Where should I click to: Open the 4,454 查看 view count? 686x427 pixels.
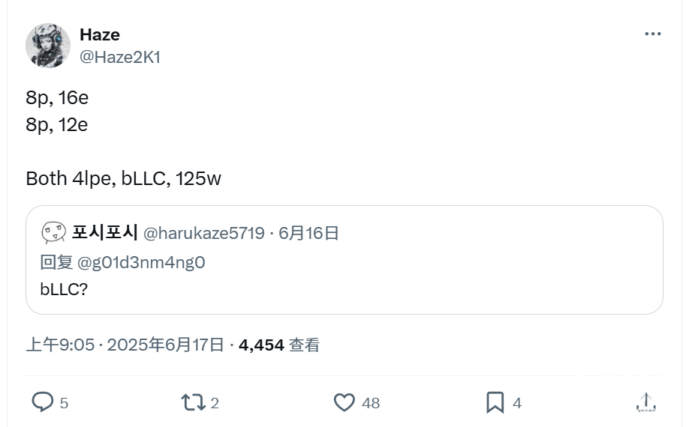click(279, 345)
